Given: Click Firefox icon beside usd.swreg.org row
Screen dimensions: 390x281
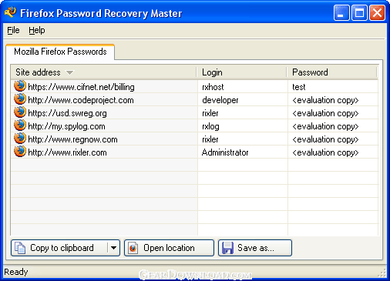Looking at the screenshot, I should (x=20, y=112).
